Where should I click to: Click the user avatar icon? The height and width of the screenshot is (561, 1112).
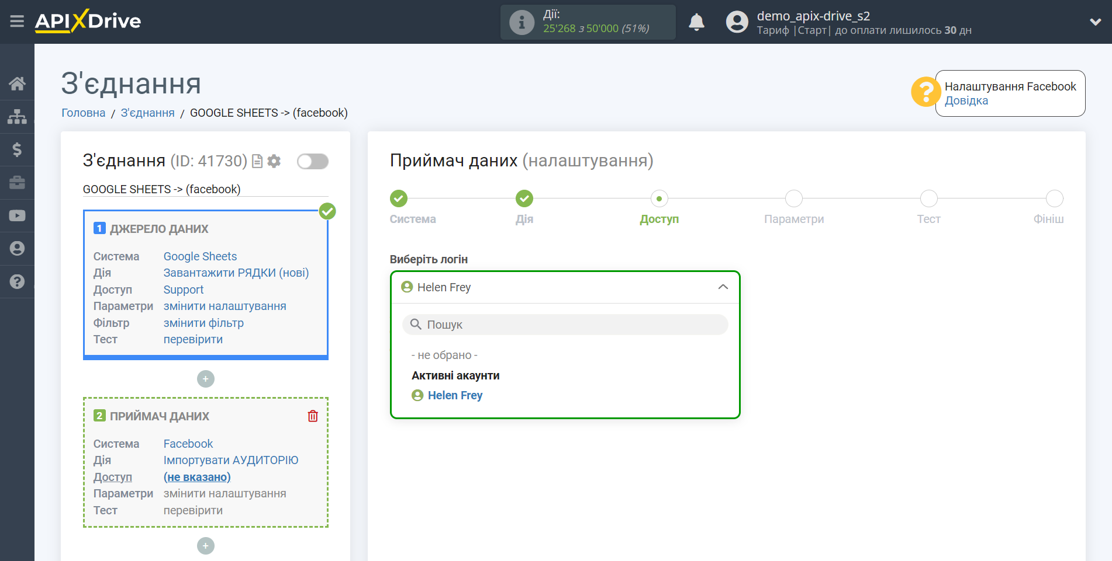pos(737,22)
